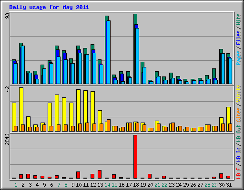The width and height of the screenshot is (244, 190).
Task: Click day label 2 on the x-axis
Action: pos(23,185)
